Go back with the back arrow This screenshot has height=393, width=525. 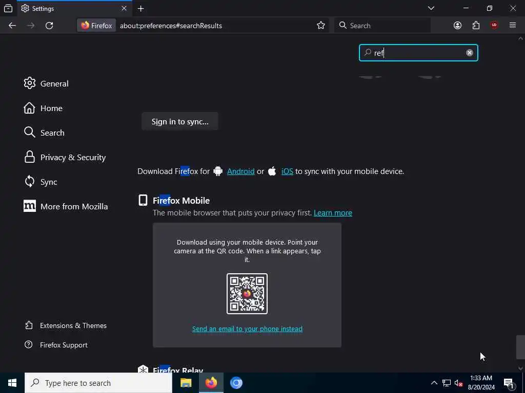point(12,26)
